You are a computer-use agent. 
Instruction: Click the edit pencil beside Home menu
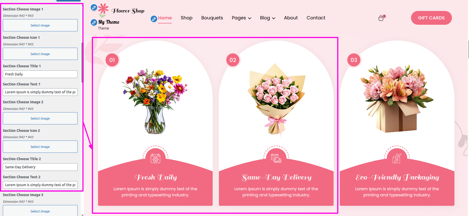tap(154, 19)
